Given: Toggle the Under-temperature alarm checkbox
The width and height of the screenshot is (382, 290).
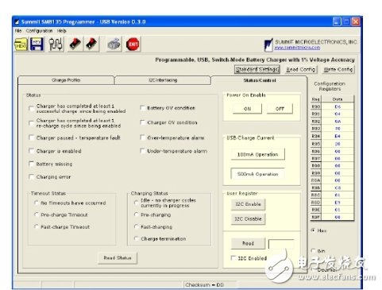Looking at the screenshot, I should coord(142,151).
